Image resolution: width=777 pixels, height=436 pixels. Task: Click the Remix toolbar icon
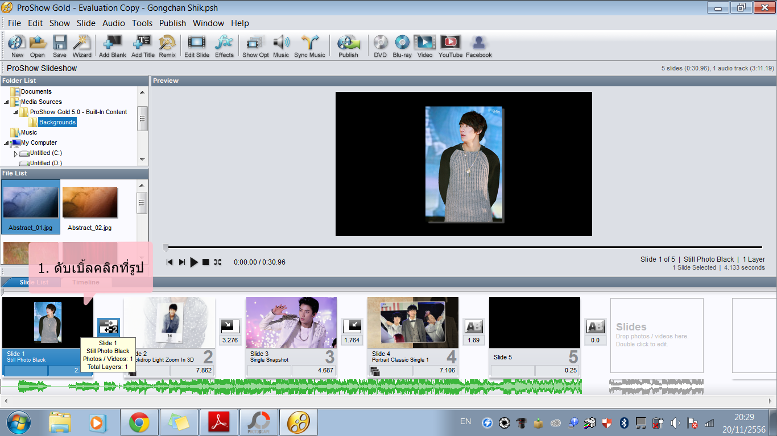[167, 46]
